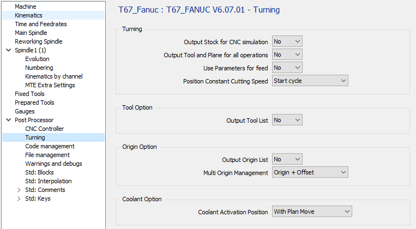Select Warnings and debugs item
The width and height of the screenshot is (416, 229).
pyautogui.click(x=53, y=164)
